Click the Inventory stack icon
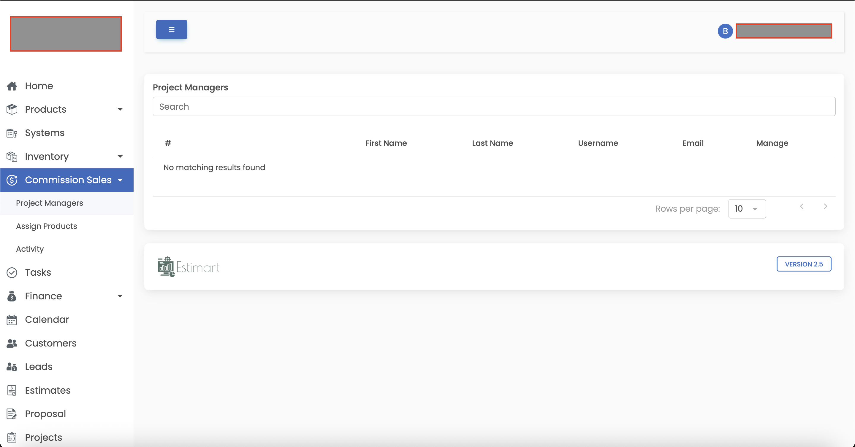Image resolution: width=855 pixels, height=447 pixels. tap(12, 157)
